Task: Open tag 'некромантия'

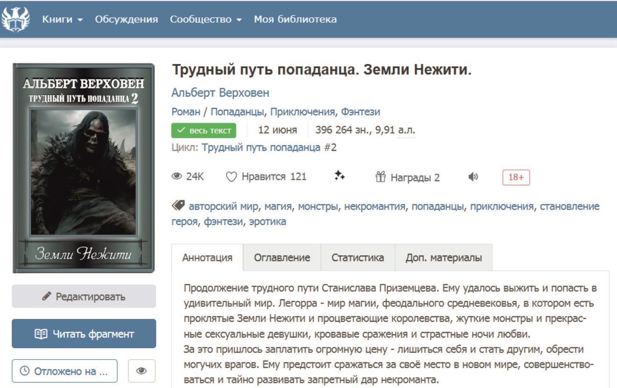Action: [375, 206]
